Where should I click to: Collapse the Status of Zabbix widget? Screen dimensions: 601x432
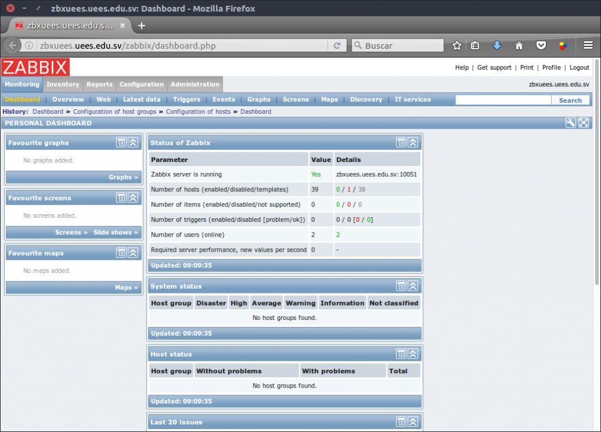[413, 143]
